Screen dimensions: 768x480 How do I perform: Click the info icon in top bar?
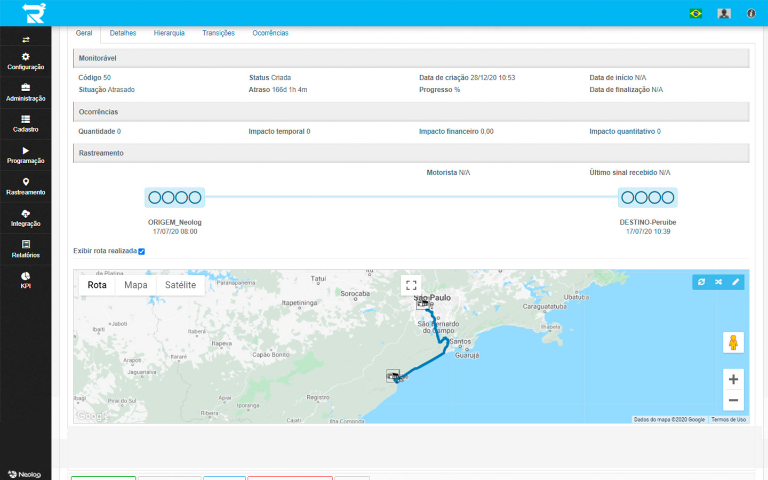click(x=751, y=13)
